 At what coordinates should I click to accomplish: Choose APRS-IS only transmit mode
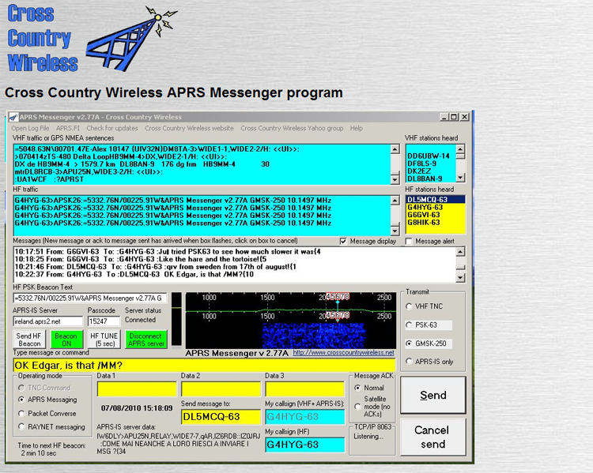pyautogui.click(x=409, y=362)
